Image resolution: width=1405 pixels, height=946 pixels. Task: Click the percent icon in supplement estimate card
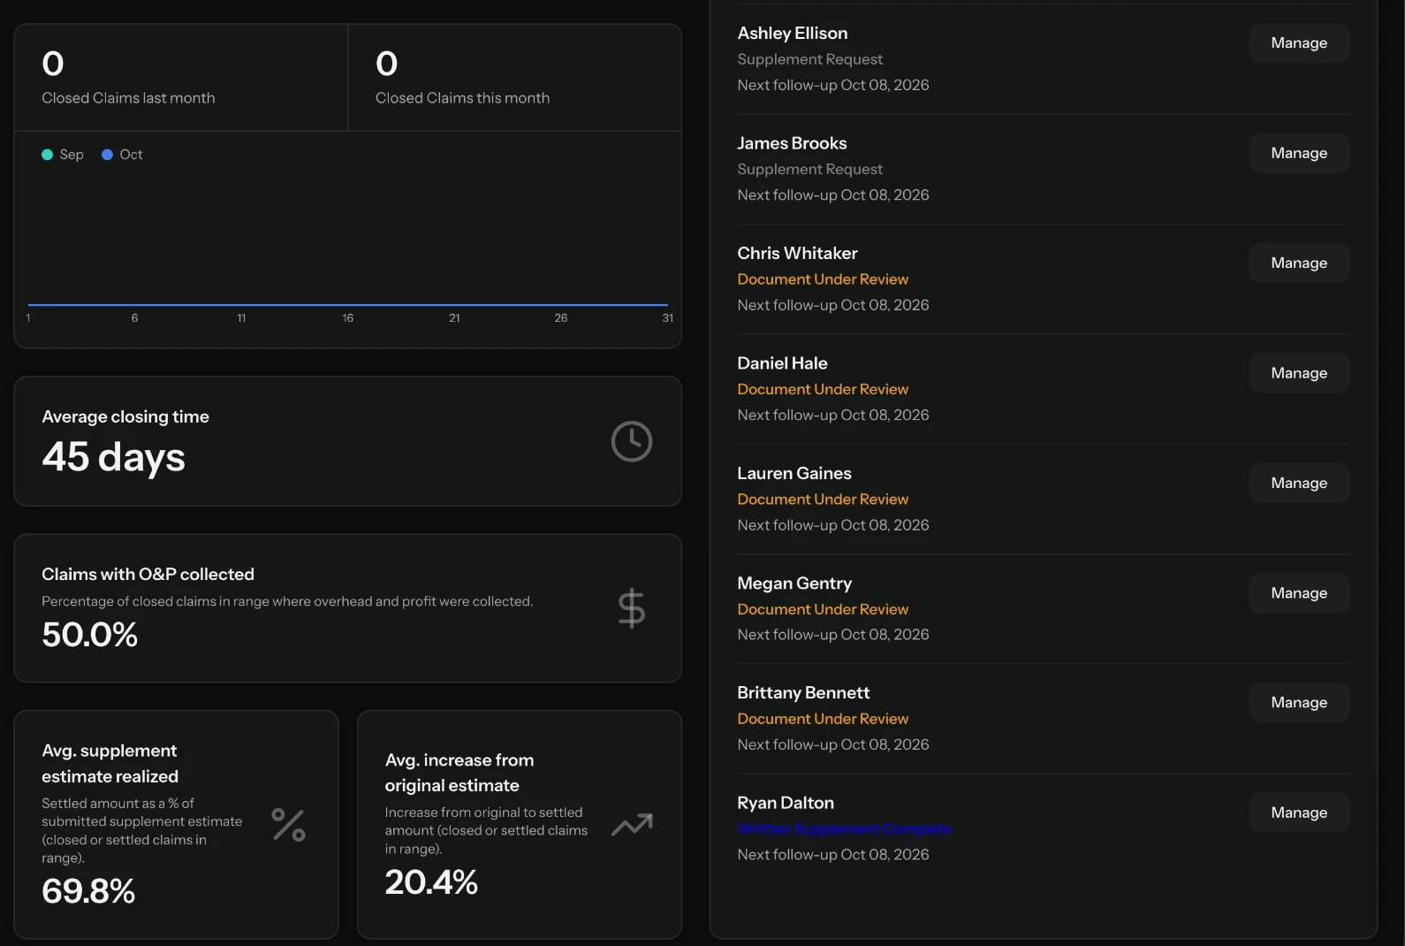pos(288,825)
